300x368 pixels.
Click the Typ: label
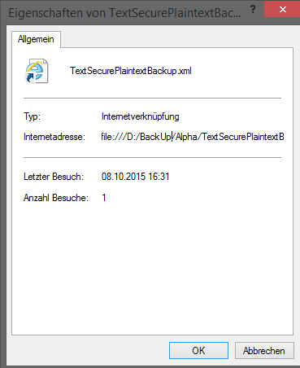point(32,116)
